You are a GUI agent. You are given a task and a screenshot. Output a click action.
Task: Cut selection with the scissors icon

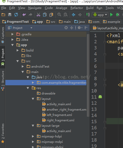click(38, 15)
